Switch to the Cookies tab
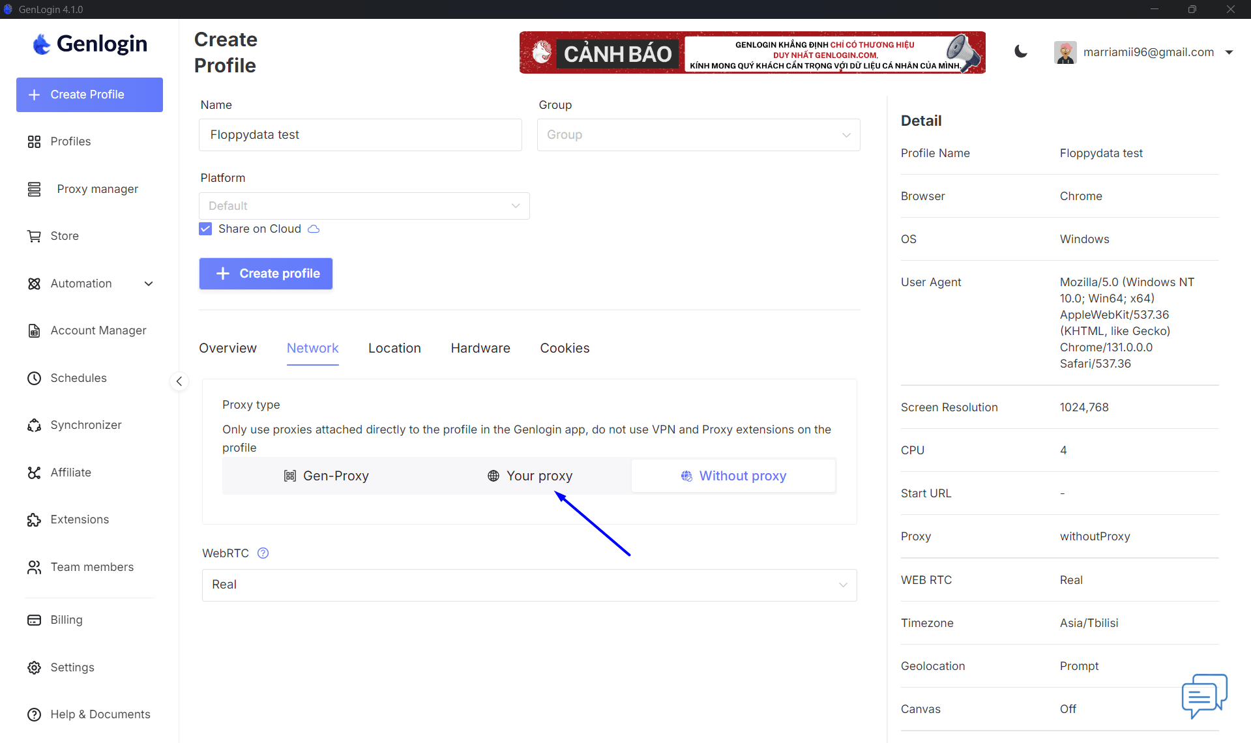The image size is (1251, 743). point(565,348)
